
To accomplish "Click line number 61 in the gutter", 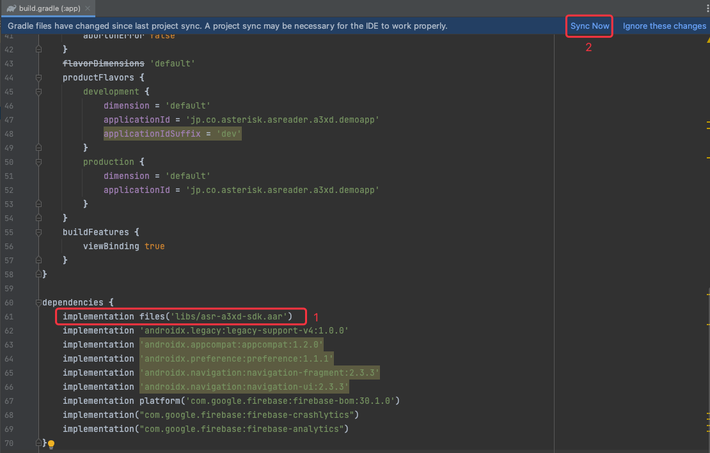I will 9,316.
